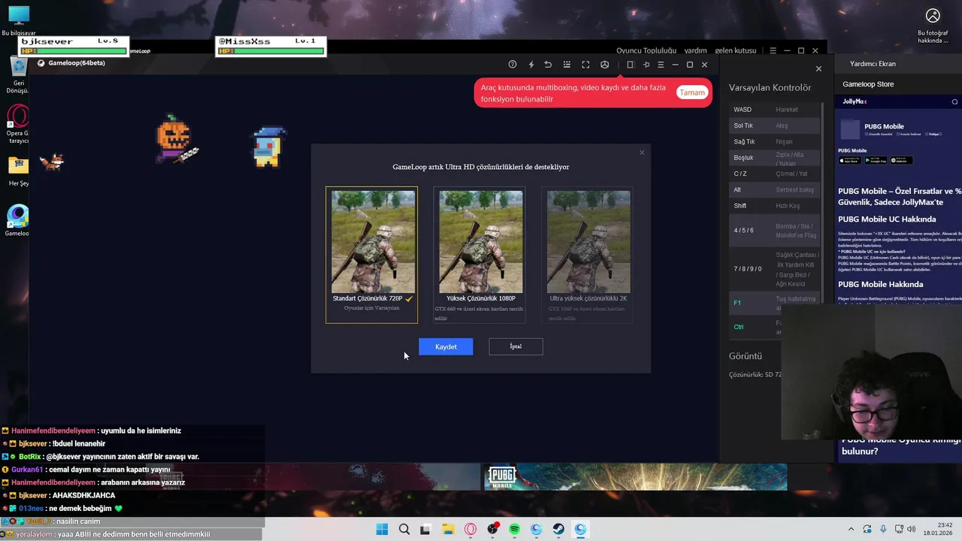Click the microphone icon in system tray
962x541 pixels.
point(883,529)
